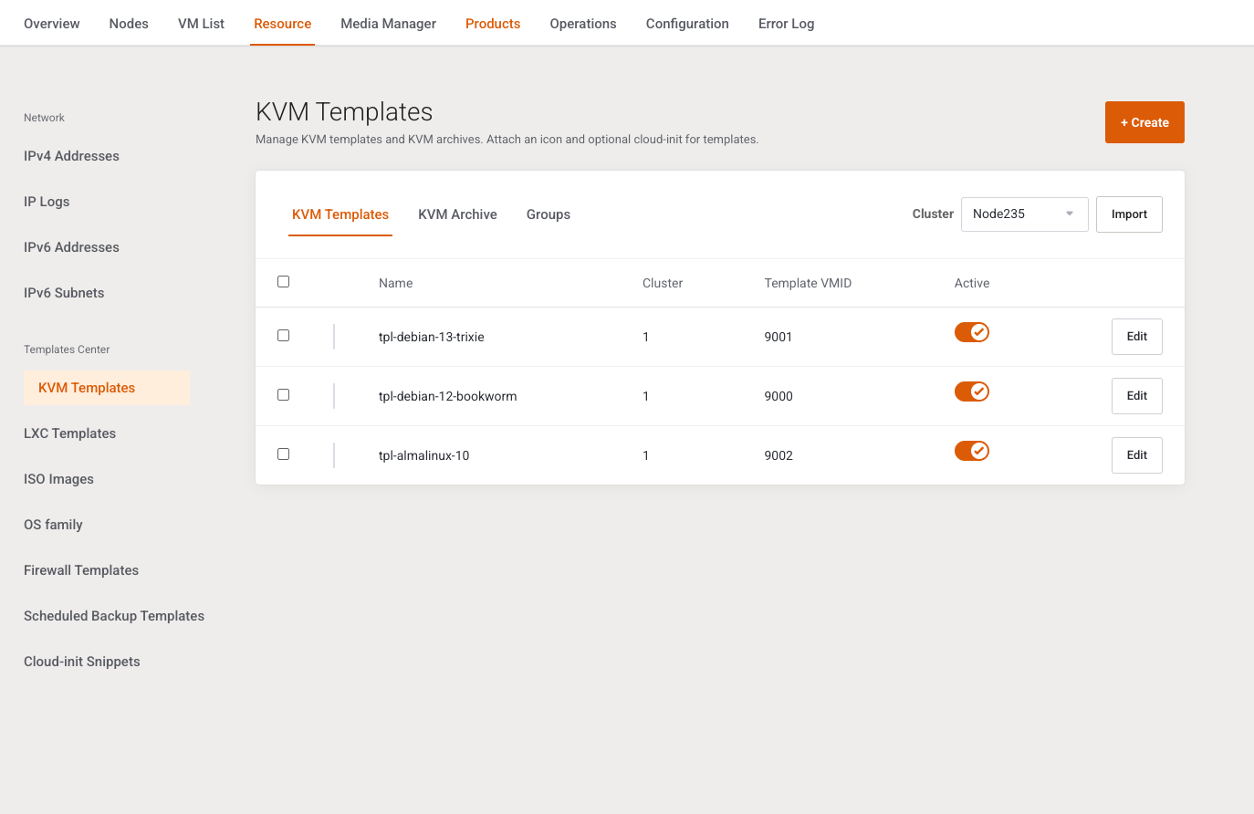Go to Configuration page
The height and width of the screenshot is (814, 1254).
click(x=687, y=24)
